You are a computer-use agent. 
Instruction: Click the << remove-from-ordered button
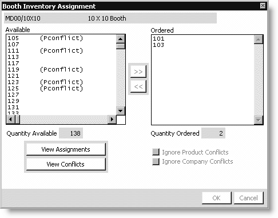tap(138, 86)
